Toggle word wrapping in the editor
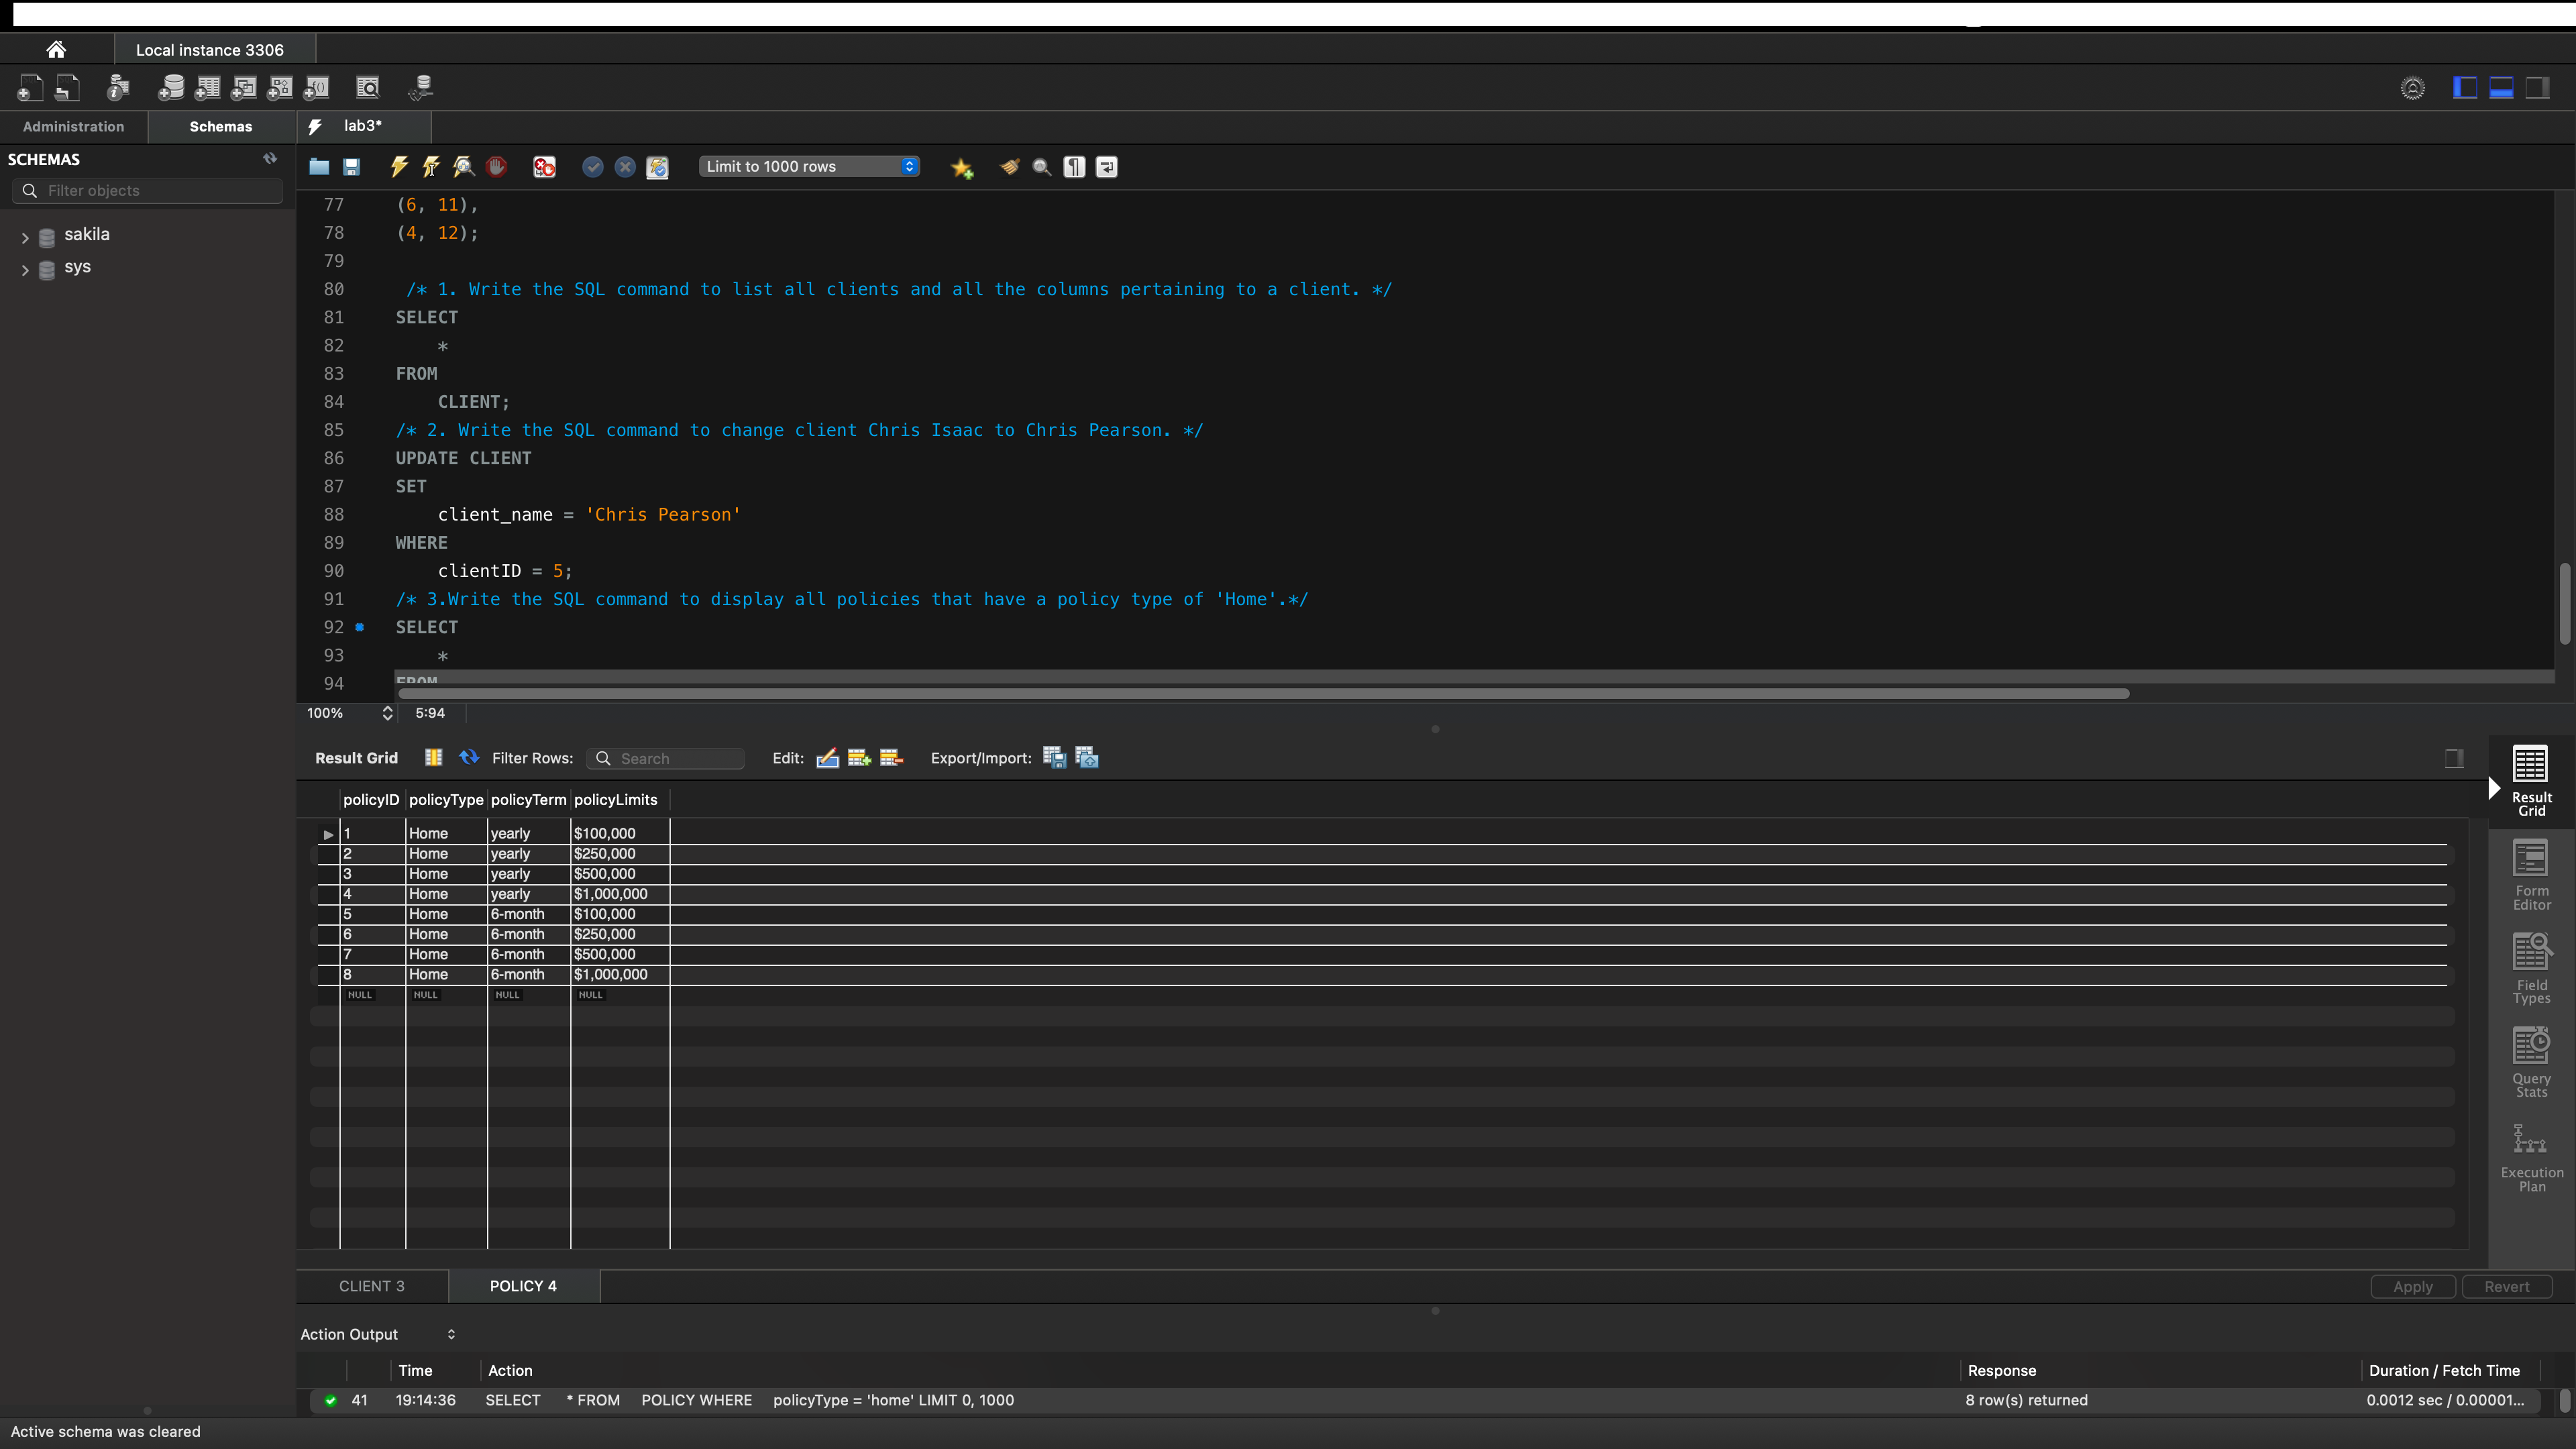Screen dimensions: 2576x1449 [x=1106, y=167]
